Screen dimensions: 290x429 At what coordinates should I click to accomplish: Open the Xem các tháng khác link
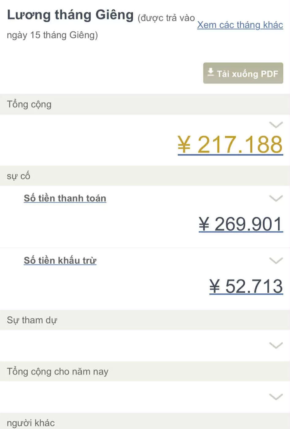[x=240, y=25]
